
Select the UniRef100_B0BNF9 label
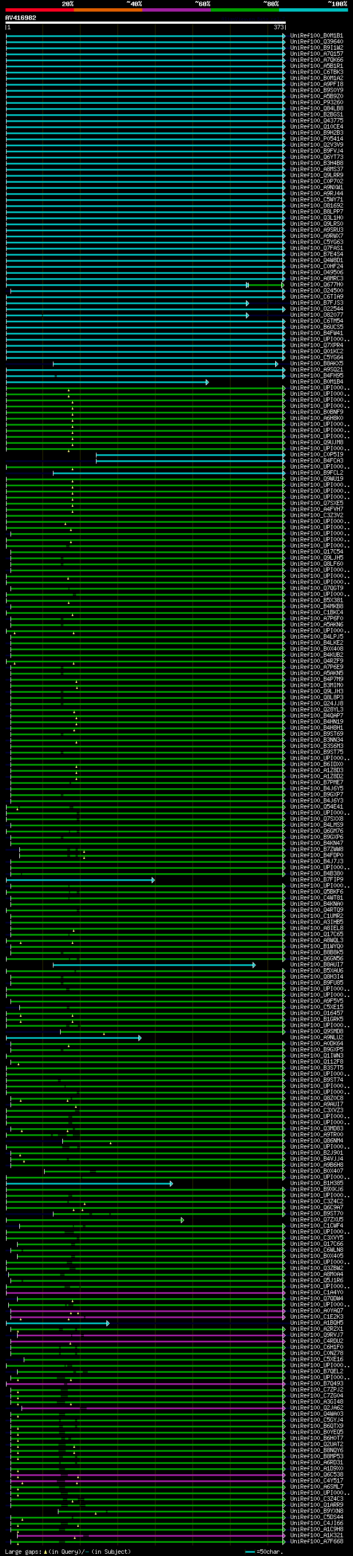click(x=316, y=412)
